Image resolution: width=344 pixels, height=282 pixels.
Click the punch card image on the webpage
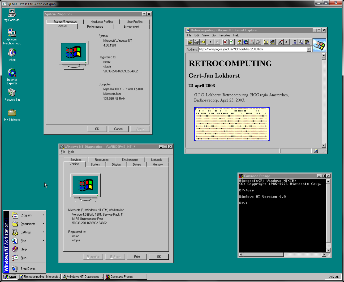coord(232,124)
